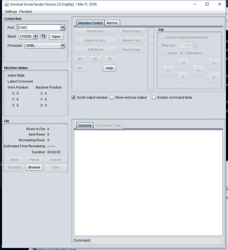
Task: Click the Reset X Axis button
Action: (131, 31)
